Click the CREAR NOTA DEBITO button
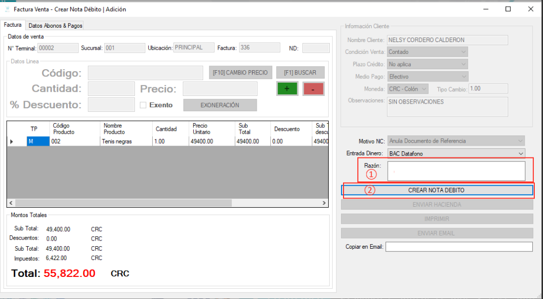Screen dimensions: 543x299 click(437, 190)
